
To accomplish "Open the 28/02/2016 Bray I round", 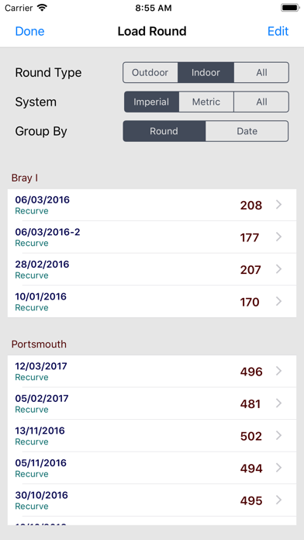I will point(152,269).
